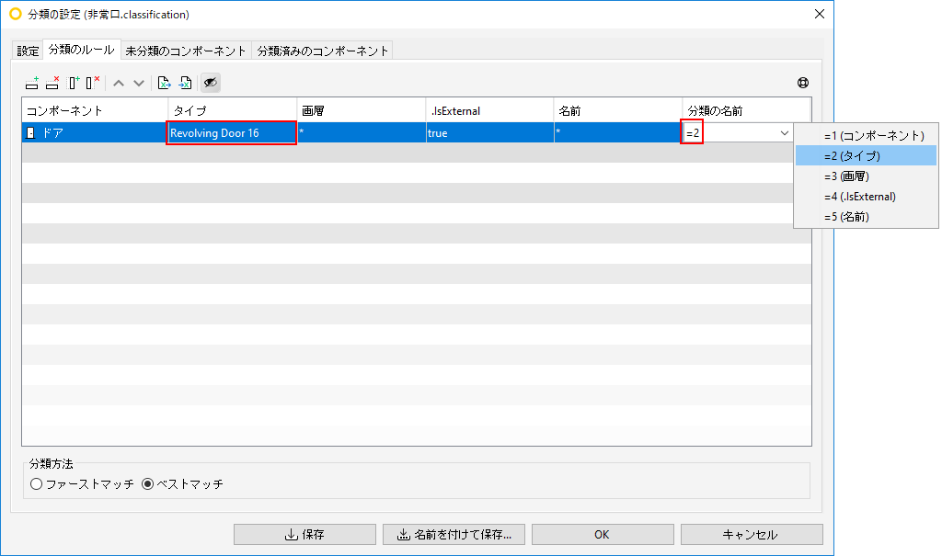Click the delete row icon
942x556 pixels.
click(x=52, y=83)
